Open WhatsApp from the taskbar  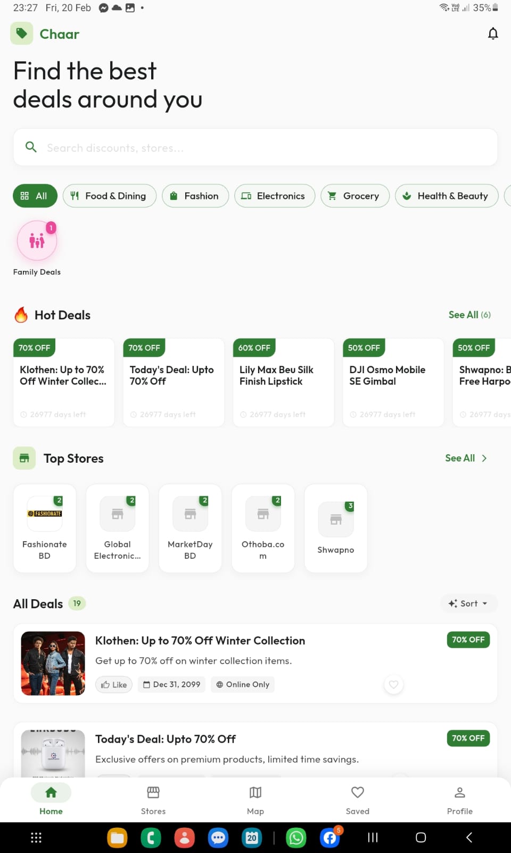click(296, 838)
